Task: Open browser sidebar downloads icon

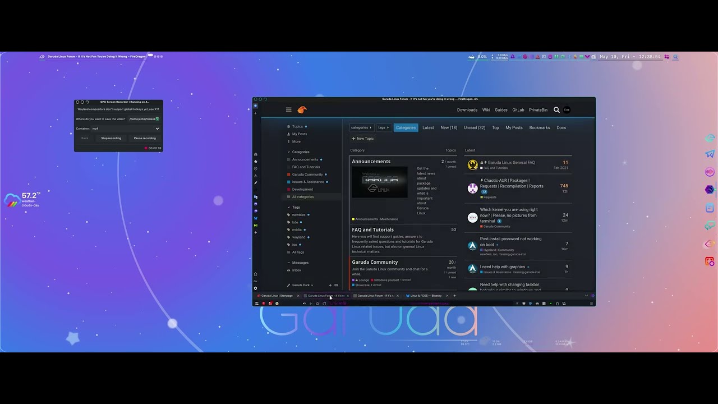Action: coord(255,176)
